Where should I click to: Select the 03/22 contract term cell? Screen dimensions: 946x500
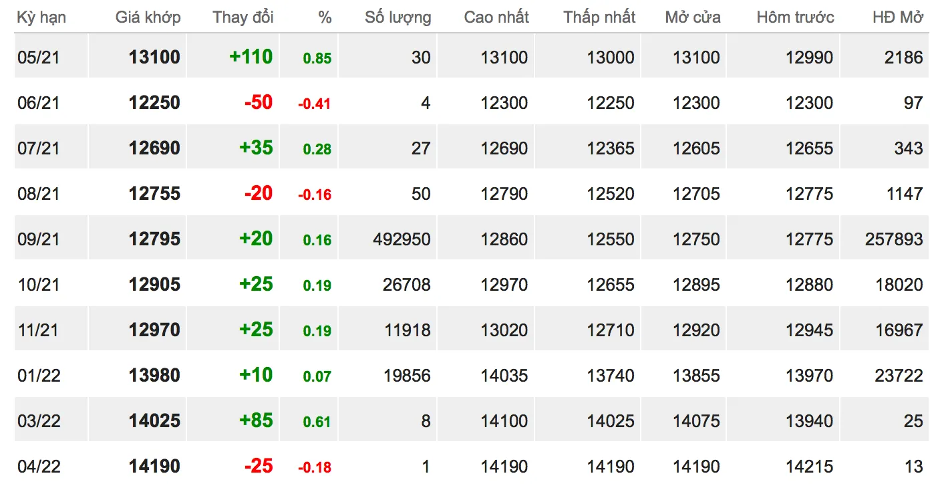51,420
